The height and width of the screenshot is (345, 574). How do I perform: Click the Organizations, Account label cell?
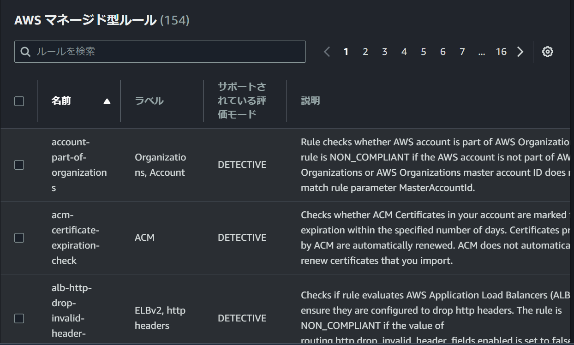pos(160,165)
